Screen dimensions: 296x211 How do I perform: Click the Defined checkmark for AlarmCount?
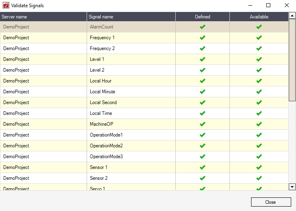[203, 27]
